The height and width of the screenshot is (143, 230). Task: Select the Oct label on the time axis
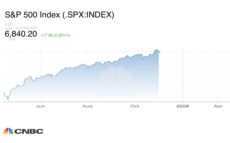pyautogui.click(x=135, y=106)
